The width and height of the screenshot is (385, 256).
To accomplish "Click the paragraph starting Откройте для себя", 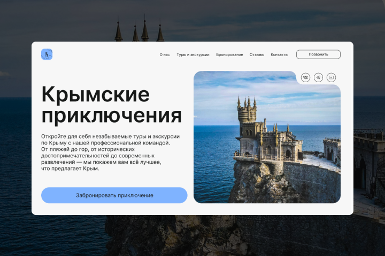I will point(110,153).
